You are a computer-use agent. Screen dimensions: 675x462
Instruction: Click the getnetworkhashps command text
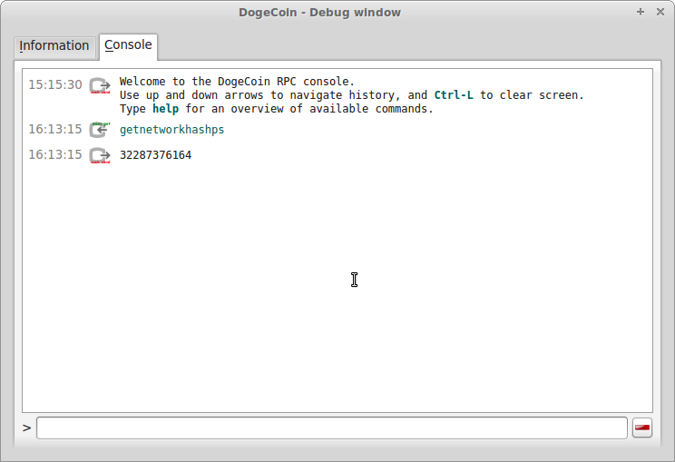[171, 130]
